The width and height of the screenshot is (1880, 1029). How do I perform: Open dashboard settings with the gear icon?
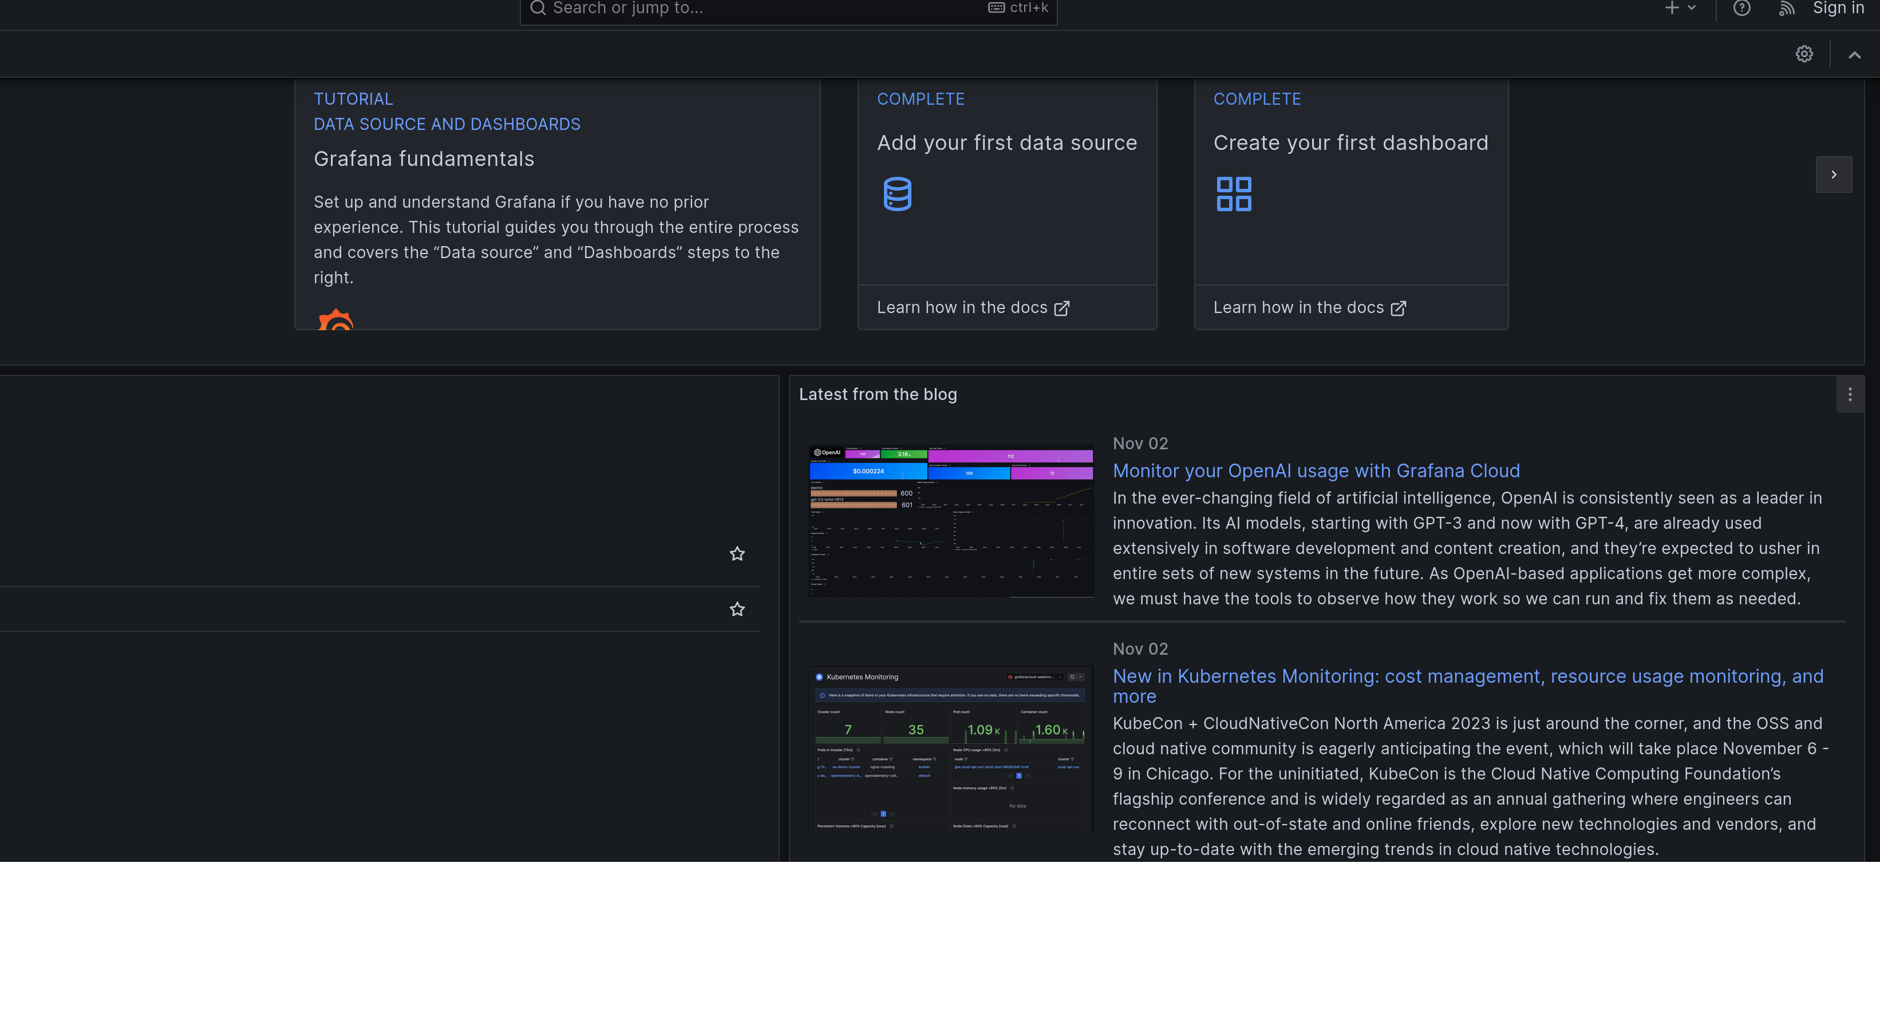click(x=1804, y=54)
